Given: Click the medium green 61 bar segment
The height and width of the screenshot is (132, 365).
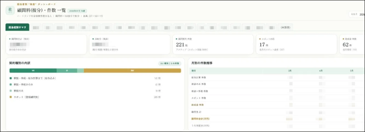Looking at the screenshot, I should (x=67, y=71).
